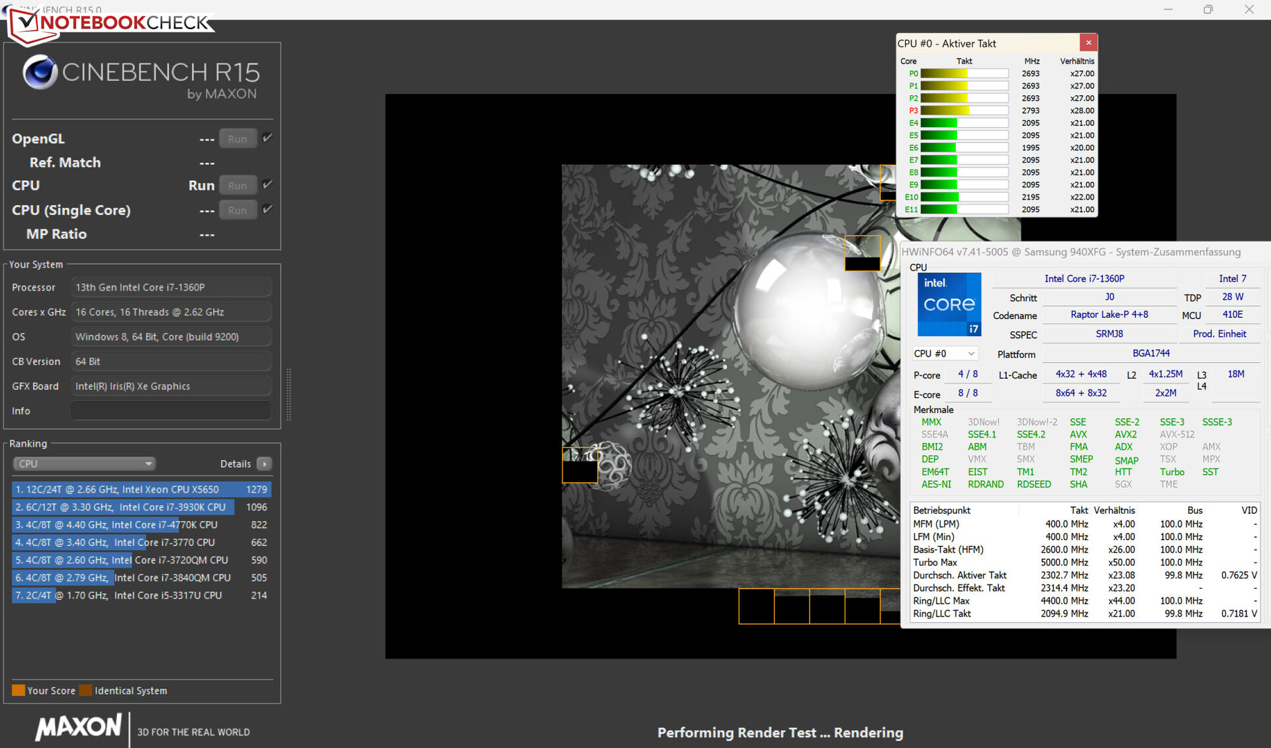Click the Intel Core i7 badge

coord(949,304)
